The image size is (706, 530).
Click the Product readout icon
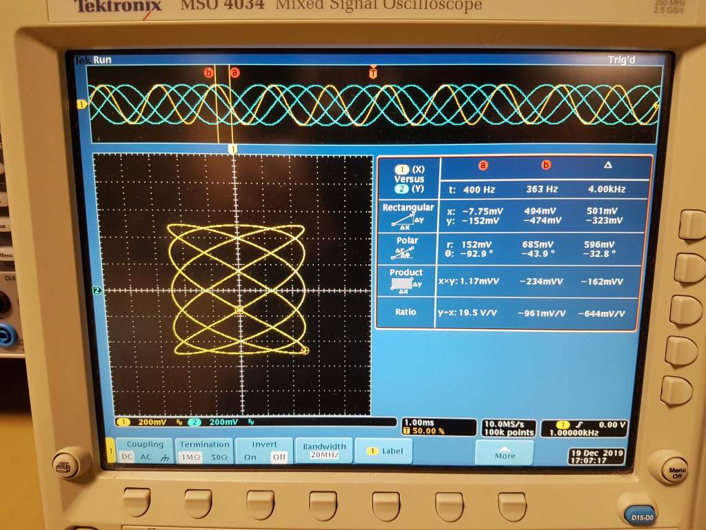pyautogui.click(x=406, y=286)
